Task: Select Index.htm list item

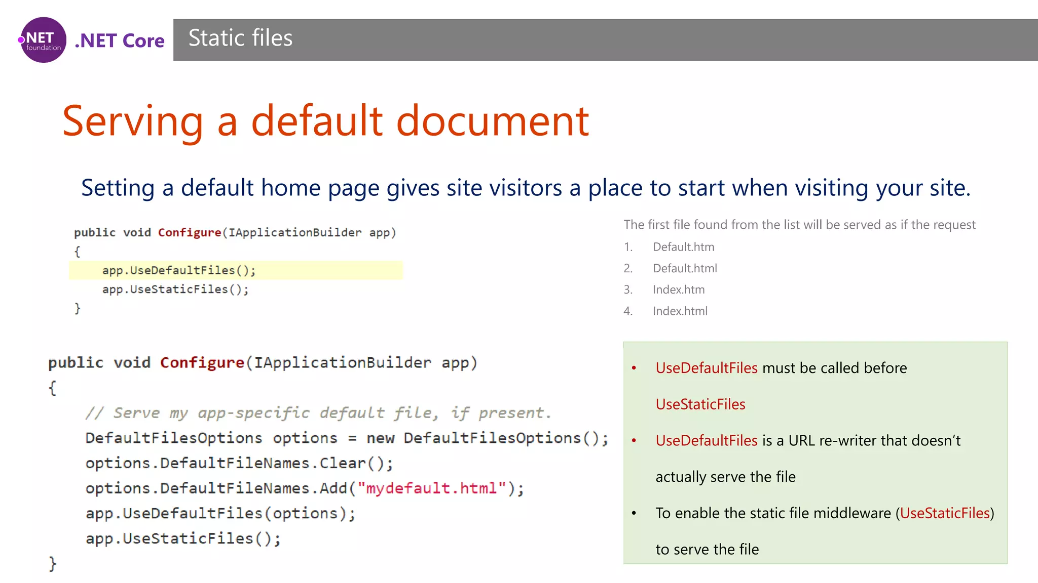Action: [679, 289]
